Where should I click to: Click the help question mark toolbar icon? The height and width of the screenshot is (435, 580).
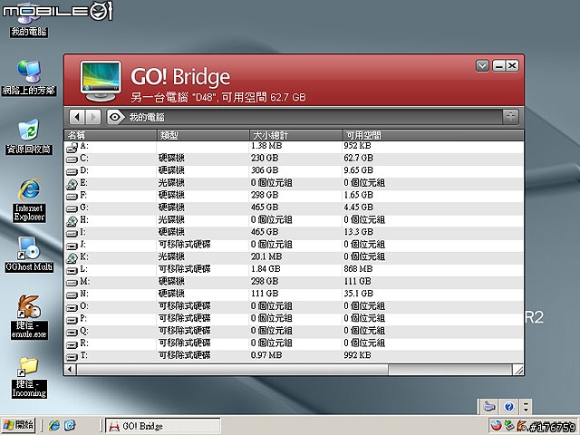tap(509, 407)
